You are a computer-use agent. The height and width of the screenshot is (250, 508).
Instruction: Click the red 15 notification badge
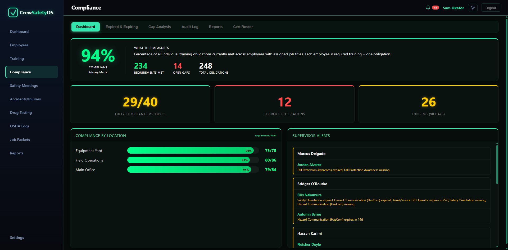435,8
